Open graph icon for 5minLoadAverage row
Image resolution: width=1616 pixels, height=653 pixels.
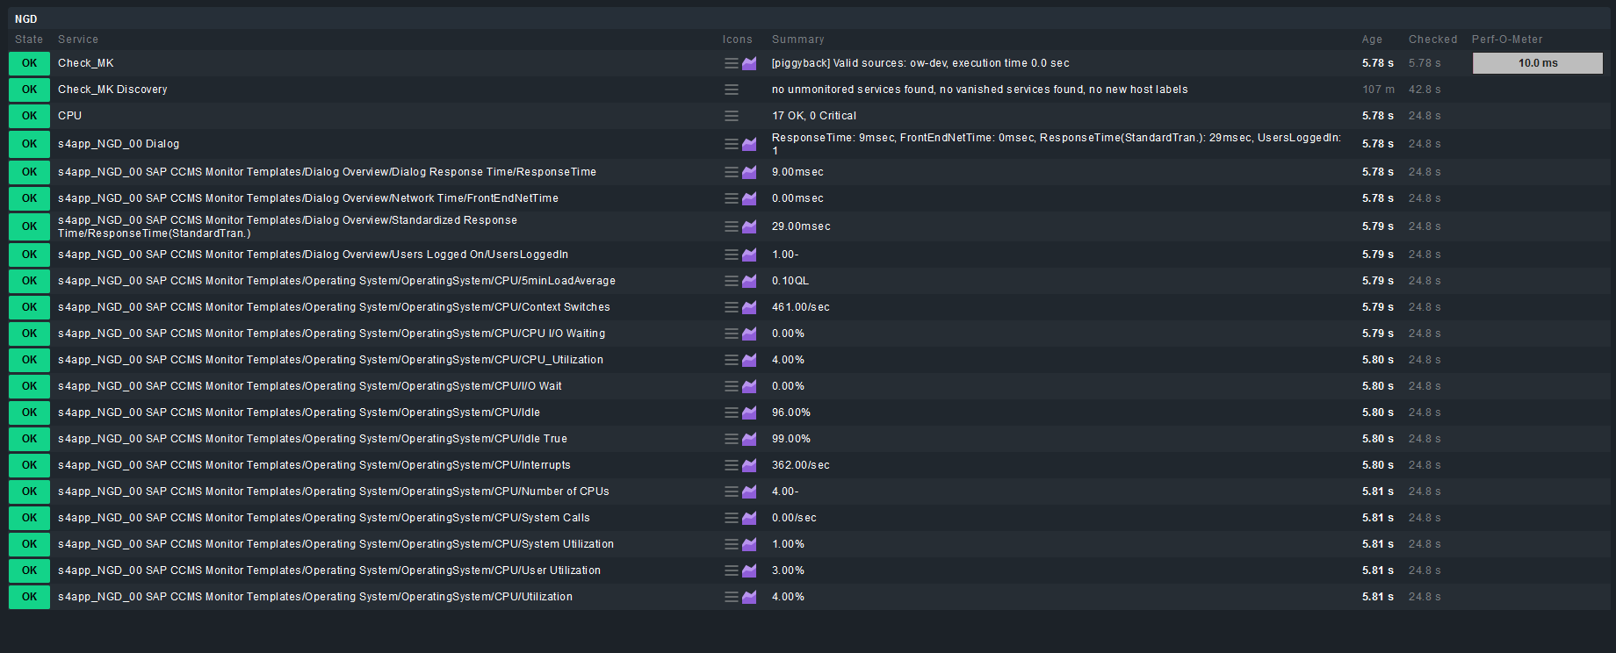749,281
